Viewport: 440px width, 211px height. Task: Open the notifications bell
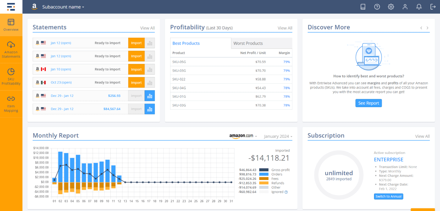click(x=418, y=7)
